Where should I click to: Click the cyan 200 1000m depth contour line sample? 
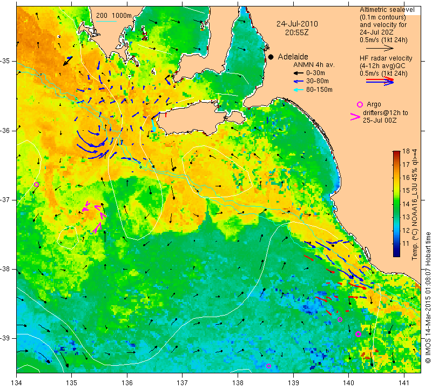(x=106, y=21)
